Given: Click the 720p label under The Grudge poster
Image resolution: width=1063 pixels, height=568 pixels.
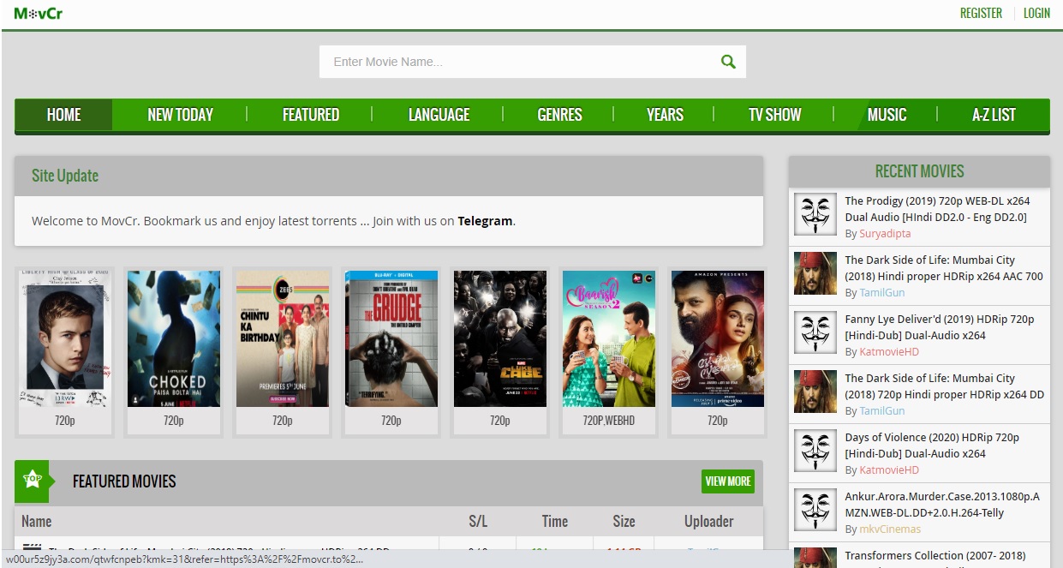Looking at the screenshot, I should (391, 421).
